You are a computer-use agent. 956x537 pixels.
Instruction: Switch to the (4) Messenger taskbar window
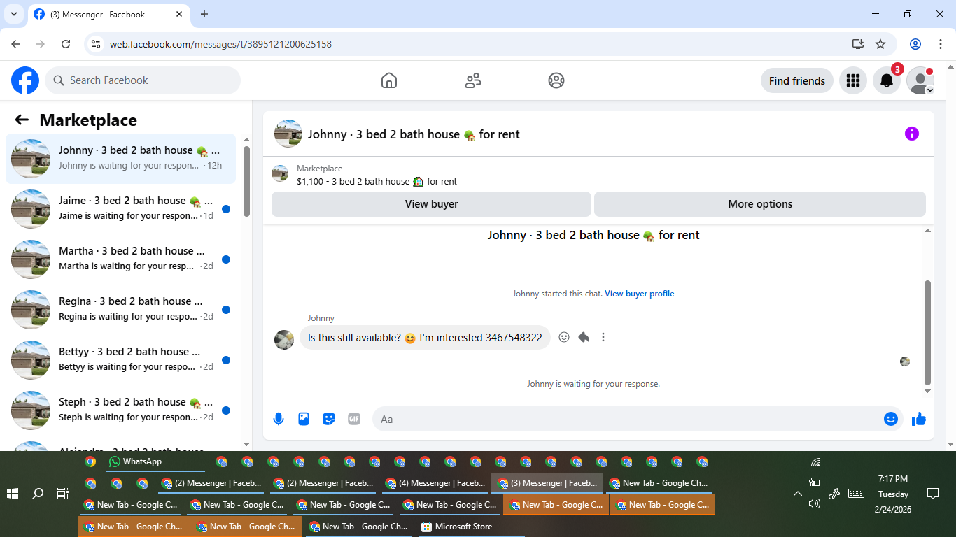point(436,483)
